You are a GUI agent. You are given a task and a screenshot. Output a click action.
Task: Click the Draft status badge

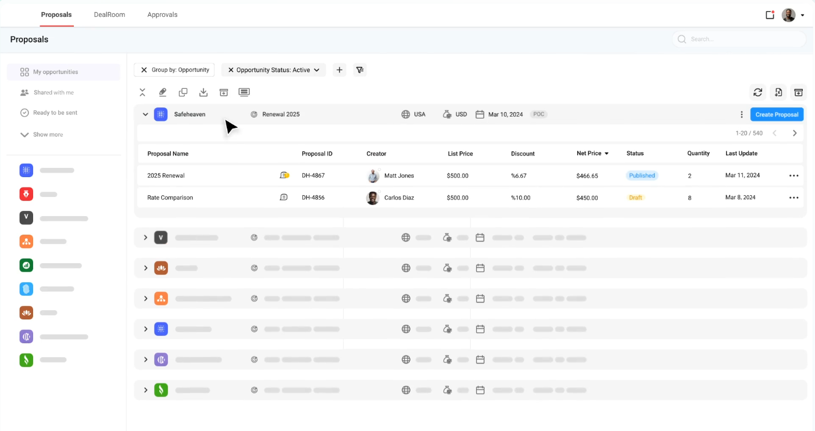pos(635,197)
